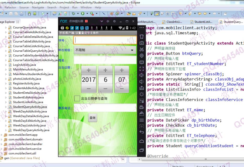Click the Nox scissors screenshot icon

point(142,49)
